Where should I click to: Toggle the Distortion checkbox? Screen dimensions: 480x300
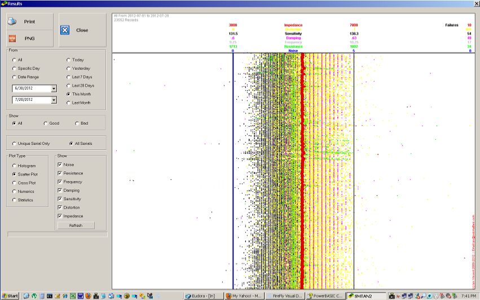coord(60,208)
